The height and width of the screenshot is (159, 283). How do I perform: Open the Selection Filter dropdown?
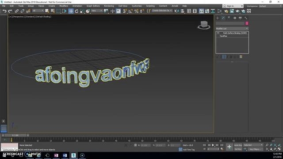pyautogui.click(x=38, y=11)
